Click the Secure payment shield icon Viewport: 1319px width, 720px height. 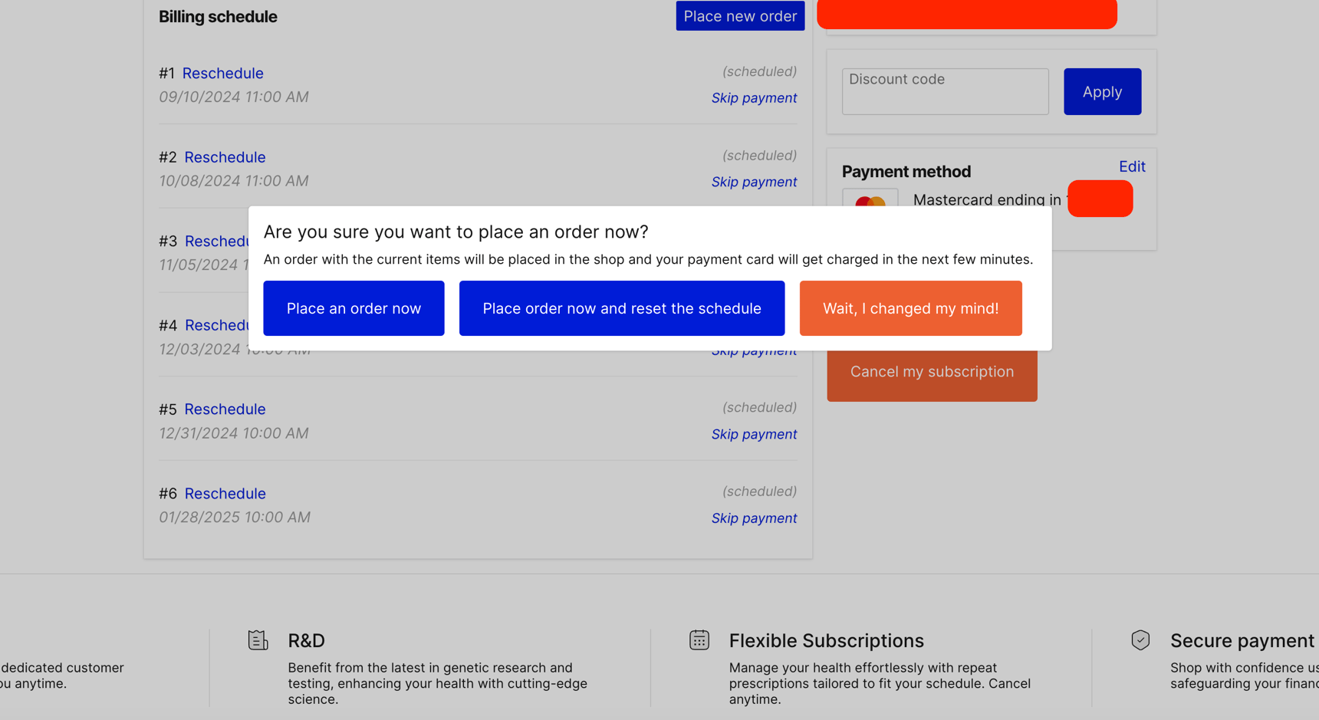click(1140, 639)
